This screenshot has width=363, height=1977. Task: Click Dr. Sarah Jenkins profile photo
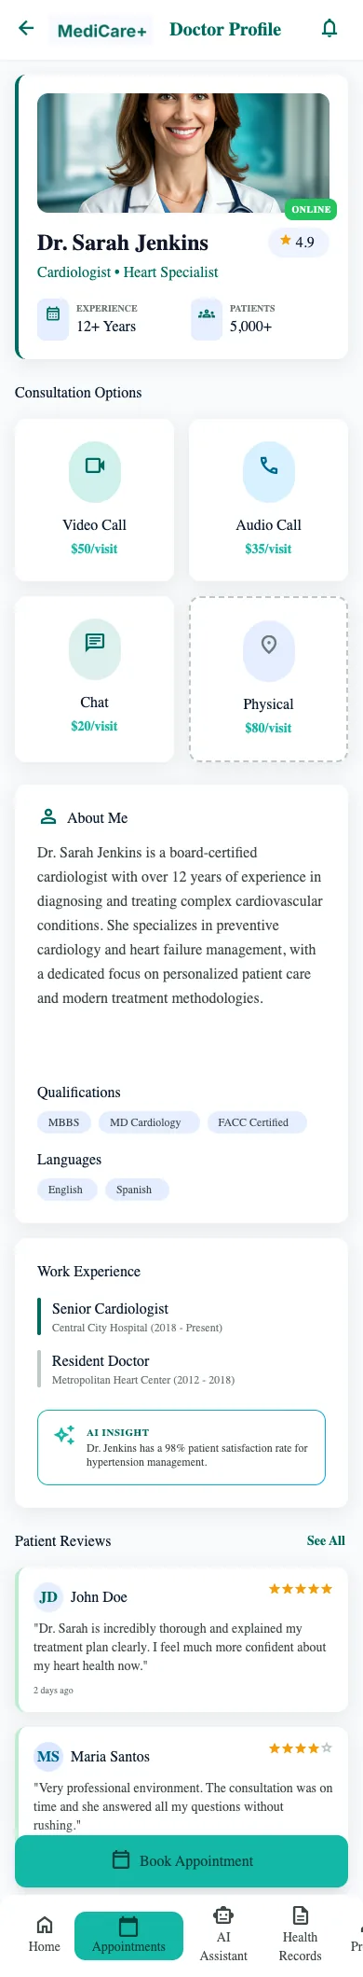(183, 153)
